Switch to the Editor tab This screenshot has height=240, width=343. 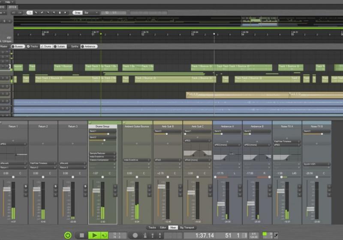click(x=163, y=228)
